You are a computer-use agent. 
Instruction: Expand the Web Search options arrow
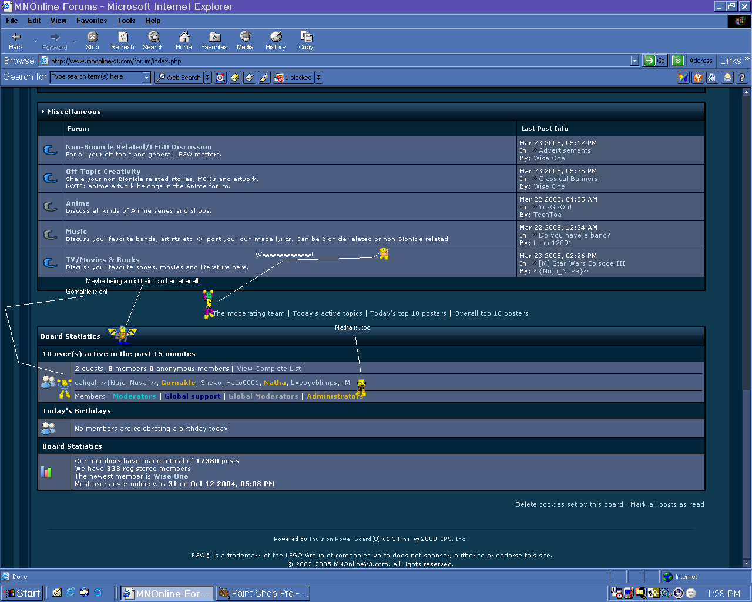point(207,78)
